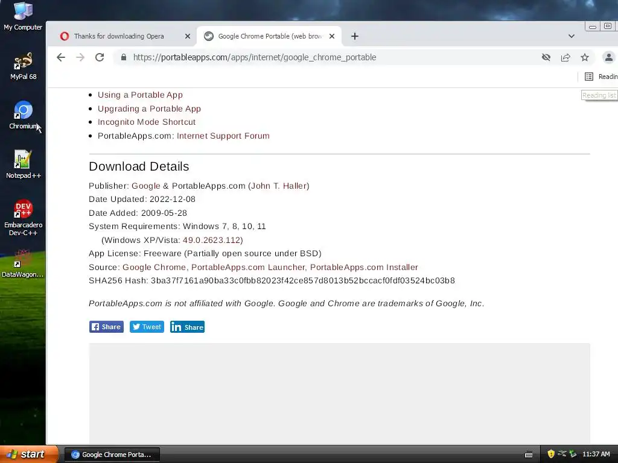This screenshot has width=618, height=463.
Task: Click the forward navigation arrow
Action: tap(80, 57)
